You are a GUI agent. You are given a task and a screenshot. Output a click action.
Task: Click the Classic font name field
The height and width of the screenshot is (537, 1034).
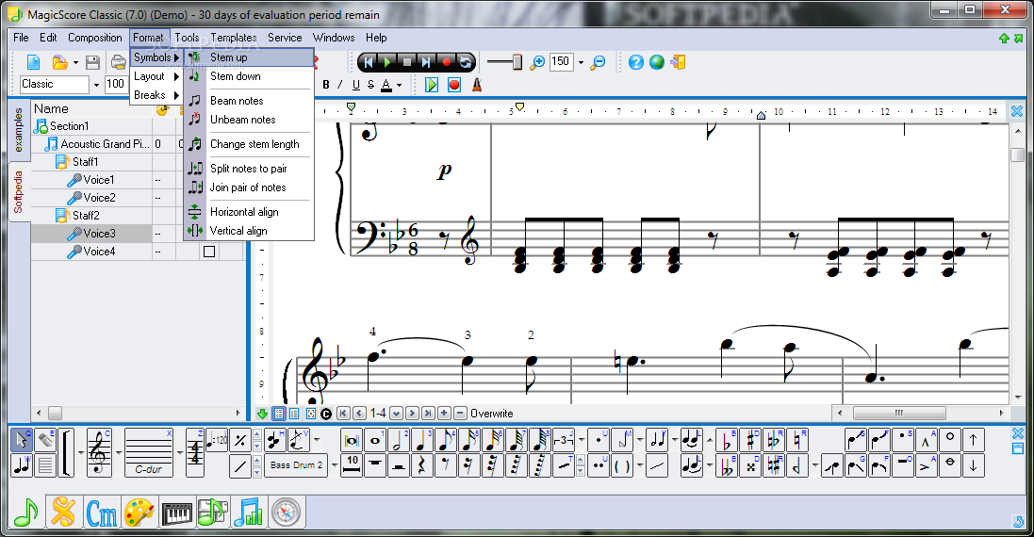point(55,85)
